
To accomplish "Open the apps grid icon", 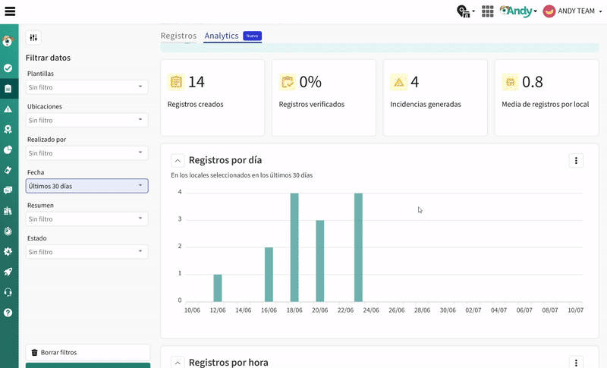I will [x=487, y=11].
